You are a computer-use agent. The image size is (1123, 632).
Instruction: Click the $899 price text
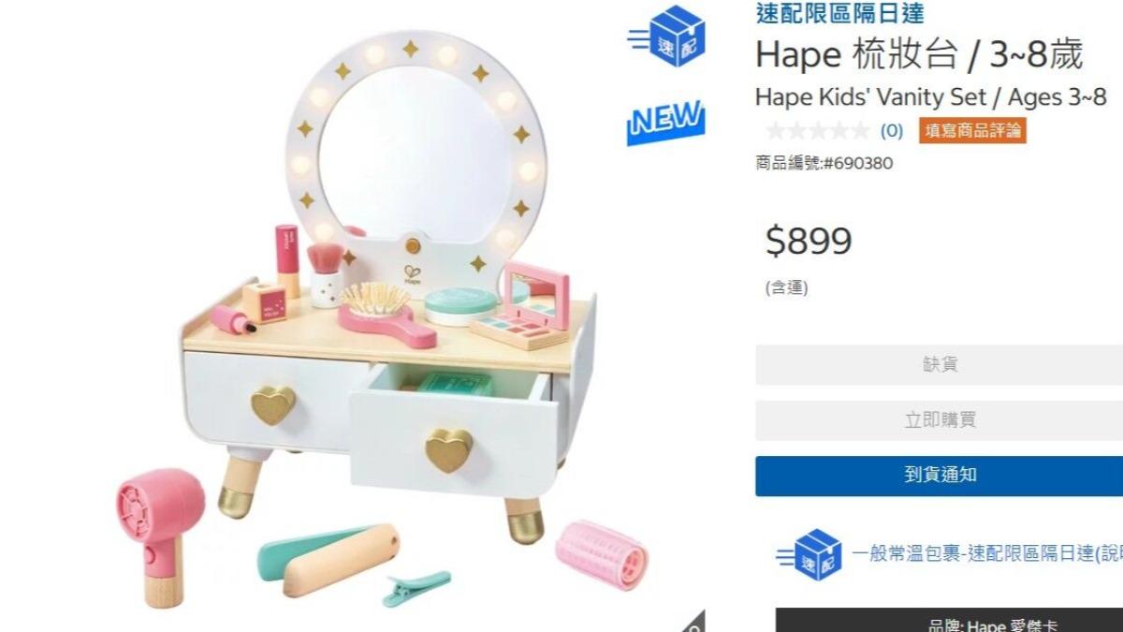click(809, 242)
